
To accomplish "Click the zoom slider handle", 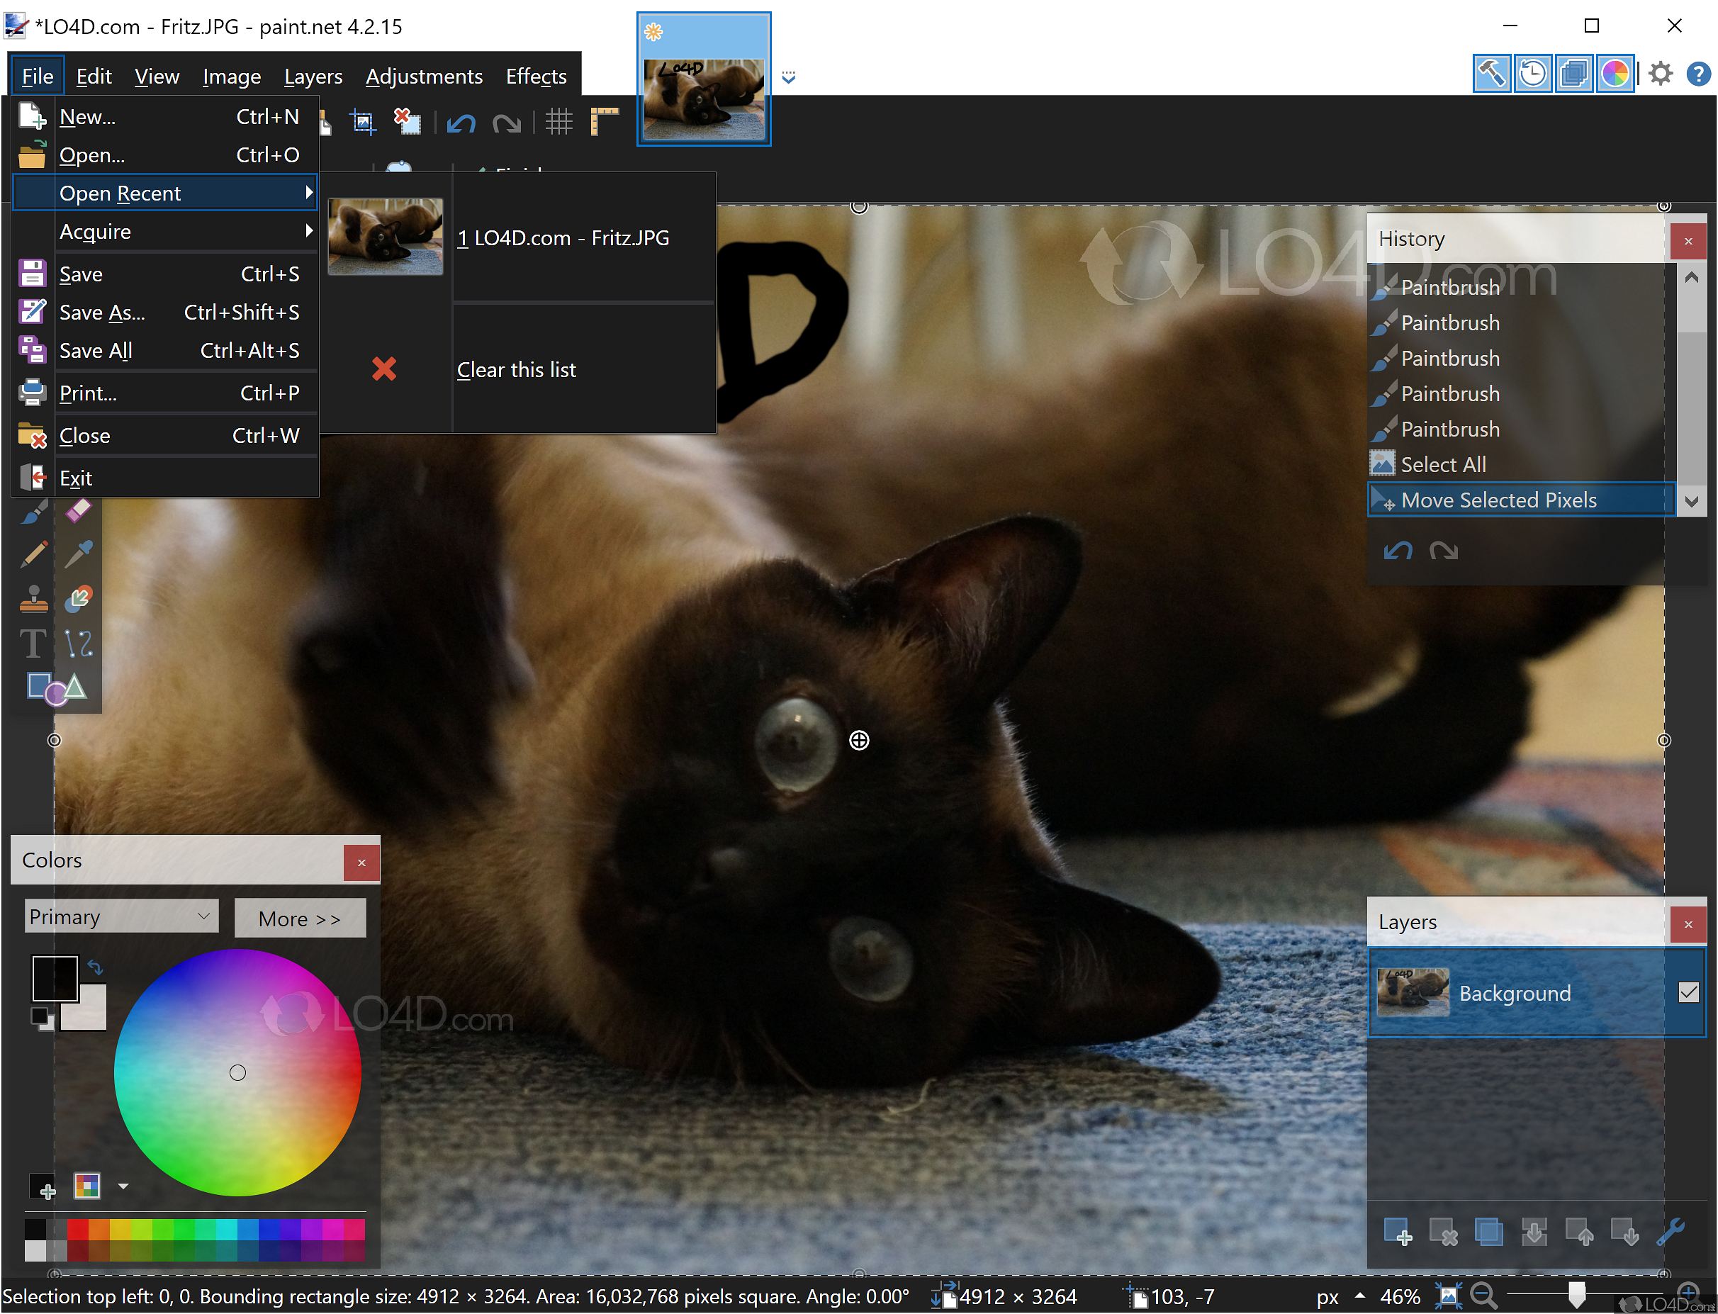I will tap(1576, 1294).
